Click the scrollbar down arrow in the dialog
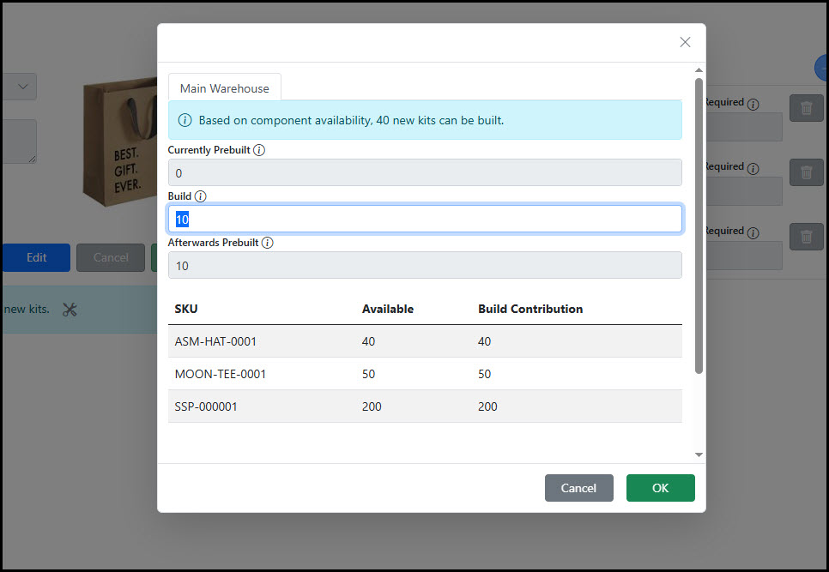Screen dimensions: 829x572 tap(699, 455)
